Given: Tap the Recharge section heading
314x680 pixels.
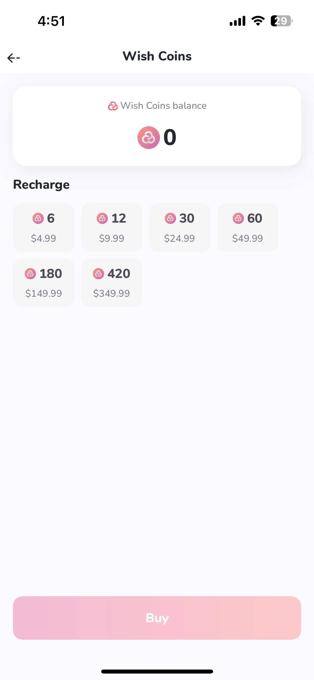Looking at the screenshot, I should pos(41,185).
